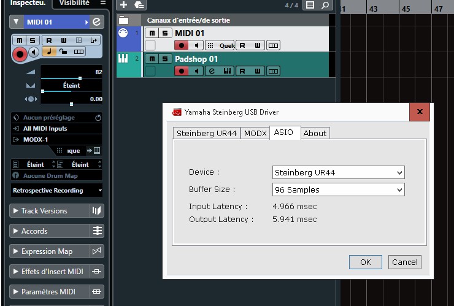
Task: Open the Retrospective Recording dropdown
Action: click(57, 191)
